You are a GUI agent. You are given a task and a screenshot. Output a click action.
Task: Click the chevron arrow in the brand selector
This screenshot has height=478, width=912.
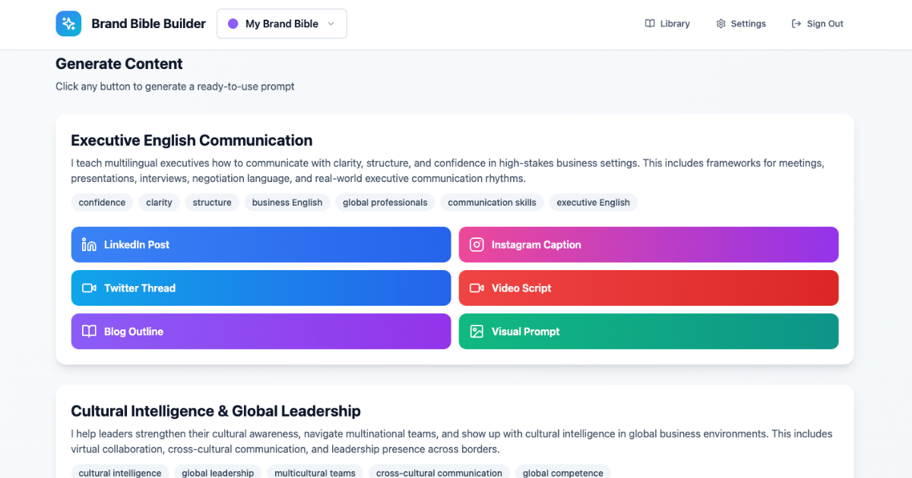pos(332,24)
